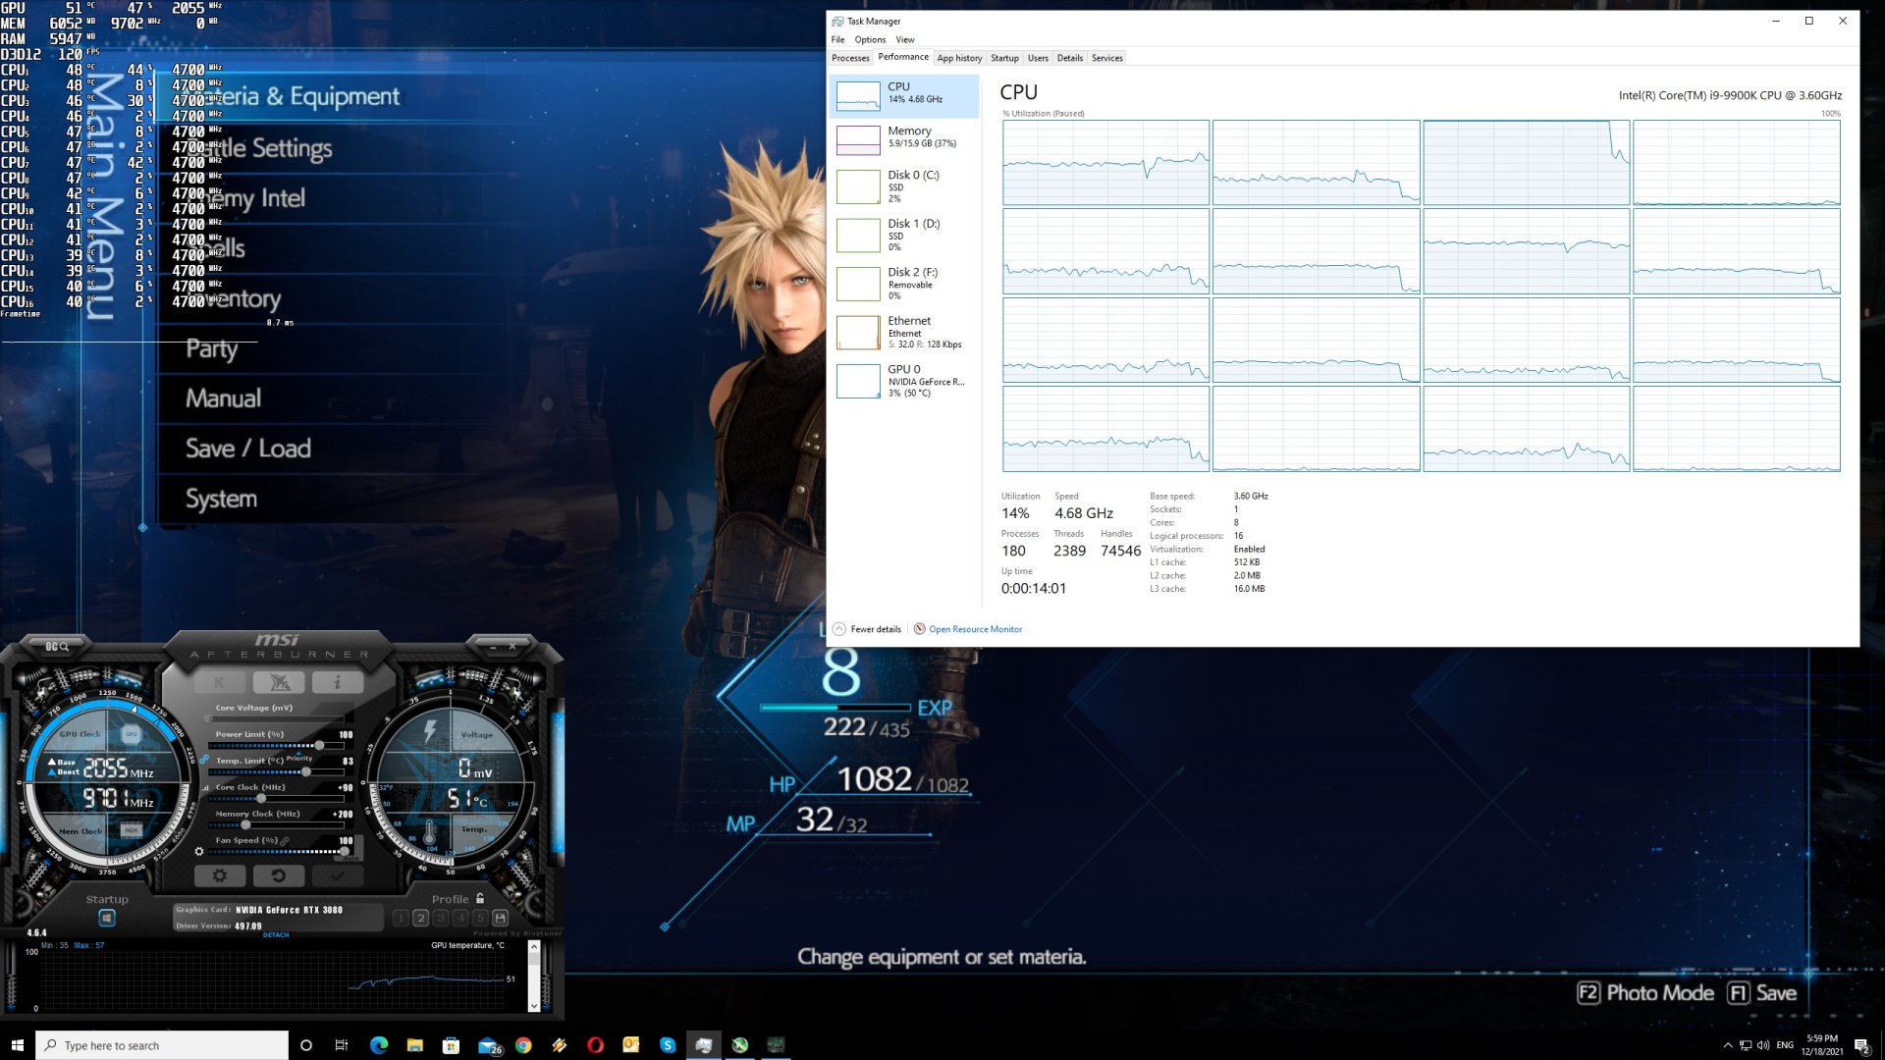The height and width of the screenshot is (1060, 1885).
Task: Launch Kombustor with the K icon
Action: [x=218, y=682]
